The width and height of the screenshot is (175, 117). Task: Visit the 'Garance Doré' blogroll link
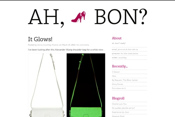coord(118,116)
